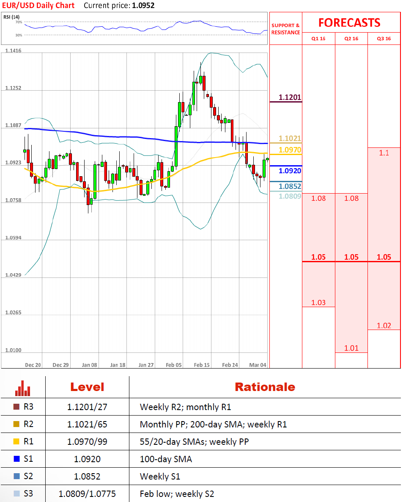Viewport: 403px width, 502px height.
Task: Click the RSI (14) label
Action: [x=11, y=17]
